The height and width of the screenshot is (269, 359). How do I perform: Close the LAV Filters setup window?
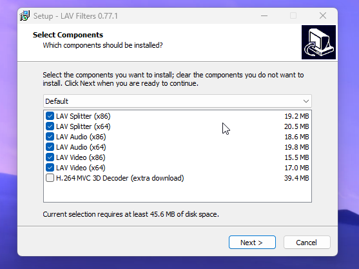pos(323,16)
